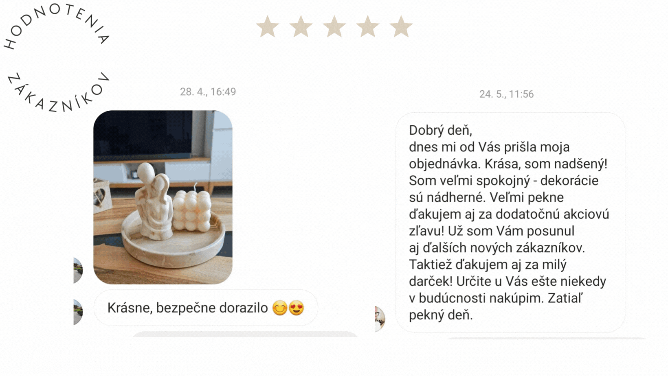Click the partial gray bubble below left message

click(245, 334)
